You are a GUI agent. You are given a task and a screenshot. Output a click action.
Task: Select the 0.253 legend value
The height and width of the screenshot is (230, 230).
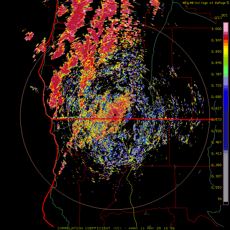[x=216, y=188]
